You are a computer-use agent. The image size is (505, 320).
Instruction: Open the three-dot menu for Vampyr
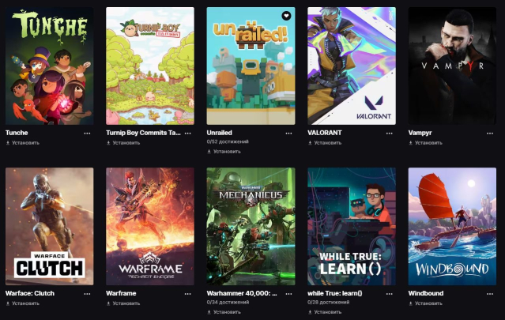[490, 134]
